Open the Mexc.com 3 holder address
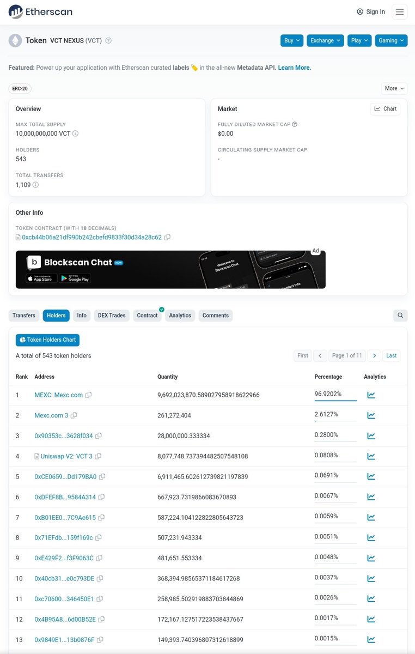415x654 pixels. click(x=52, y=415)
